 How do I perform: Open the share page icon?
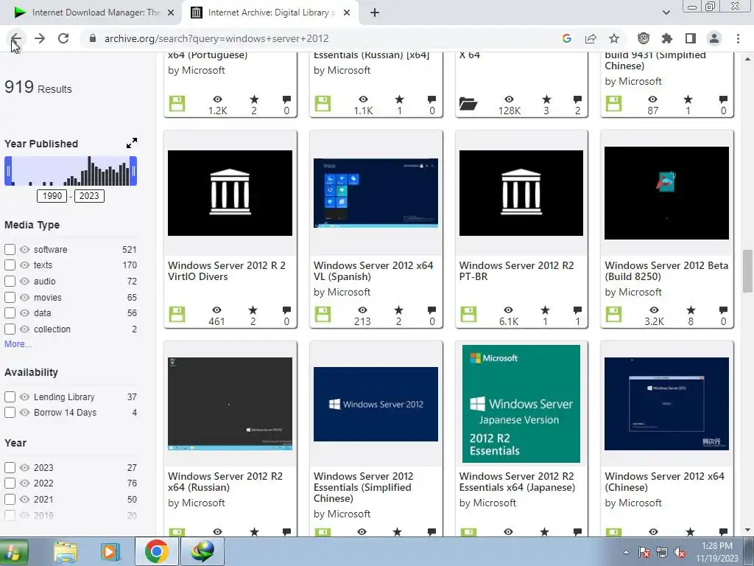click(591, 38)
